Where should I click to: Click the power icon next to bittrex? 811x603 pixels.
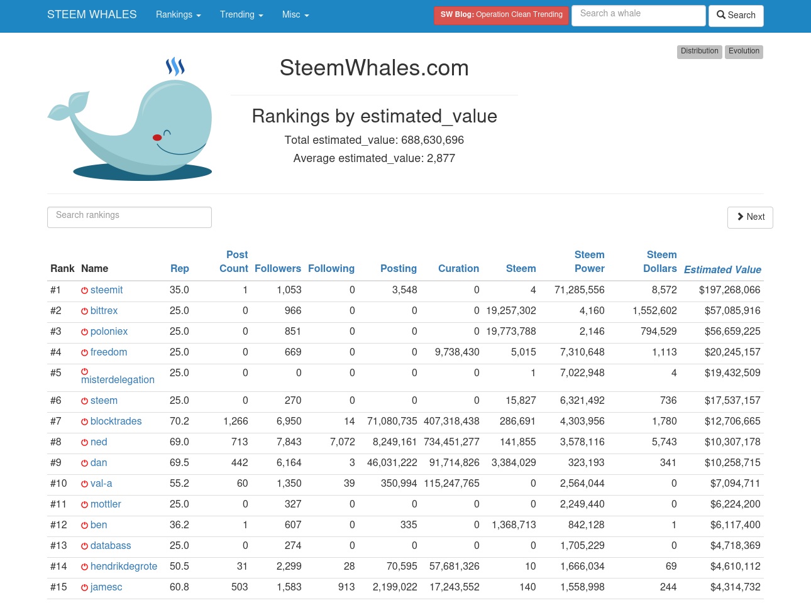(x=84, y=312)
